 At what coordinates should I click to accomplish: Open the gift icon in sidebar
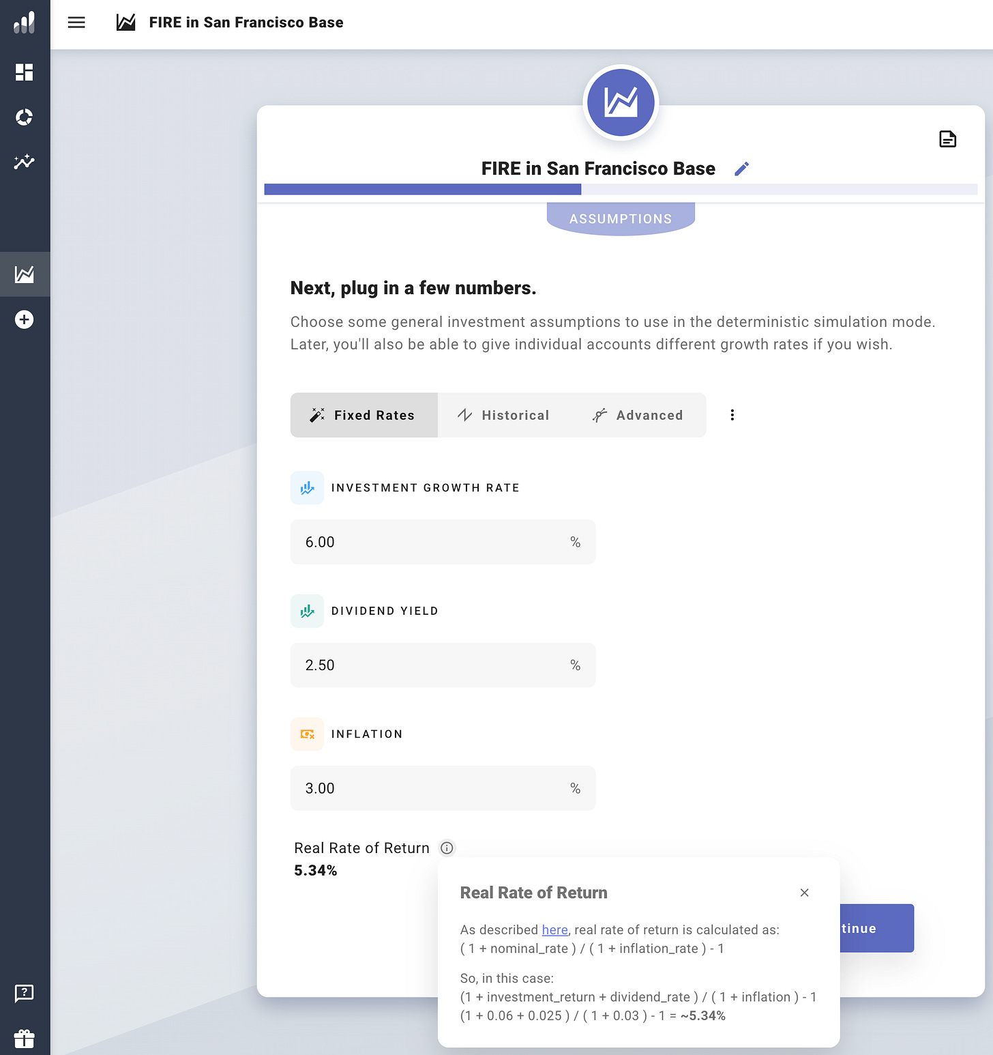[25, 1039]
